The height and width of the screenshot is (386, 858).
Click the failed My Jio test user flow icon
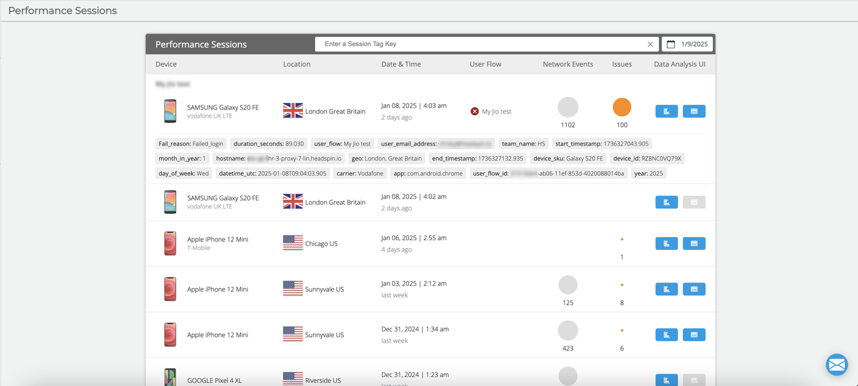point(475,112)
